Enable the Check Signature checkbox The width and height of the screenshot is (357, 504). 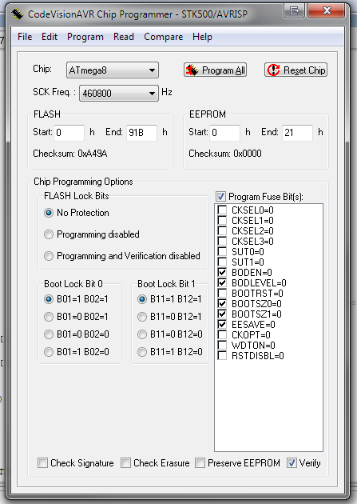click(x=42, y=463)
